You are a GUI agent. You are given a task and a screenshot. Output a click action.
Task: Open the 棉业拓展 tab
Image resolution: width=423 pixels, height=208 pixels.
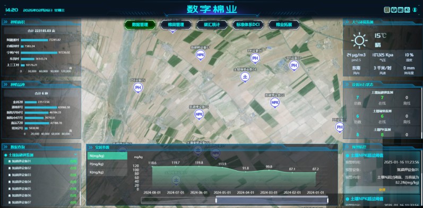tap(284, 24)
